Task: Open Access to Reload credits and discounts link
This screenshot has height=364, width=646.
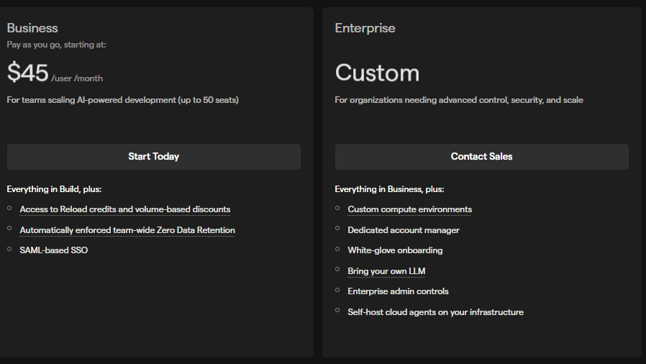Action: click(124, 209)
